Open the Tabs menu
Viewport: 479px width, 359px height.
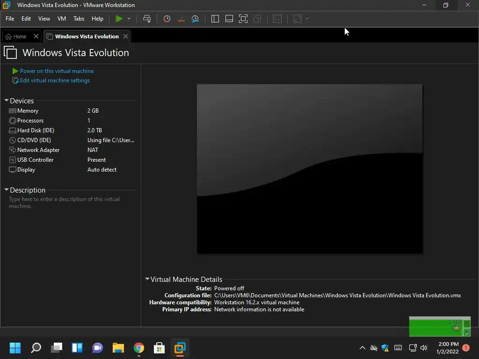click(79, 19)
